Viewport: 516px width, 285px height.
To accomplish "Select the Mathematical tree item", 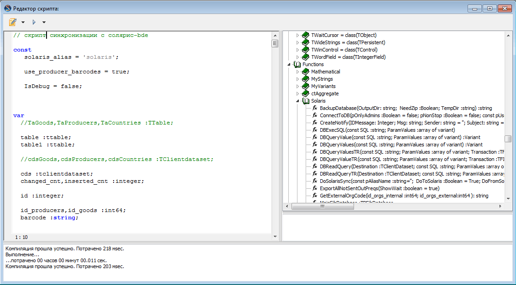I will [x=326, y=72].
